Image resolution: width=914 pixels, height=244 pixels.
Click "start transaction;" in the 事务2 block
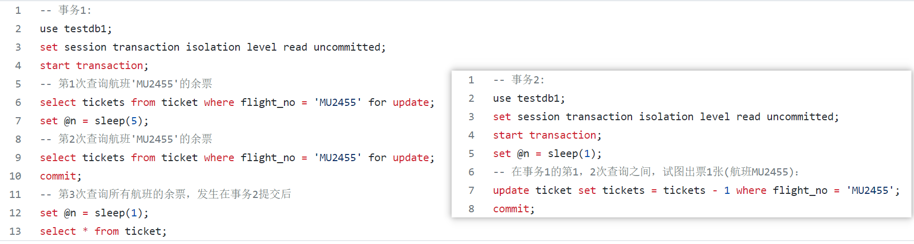click(x=547, y=135)
